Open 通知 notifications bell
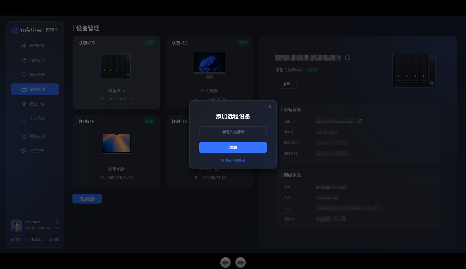This screenshot has height=269, width=466. (x=54, y=240)
